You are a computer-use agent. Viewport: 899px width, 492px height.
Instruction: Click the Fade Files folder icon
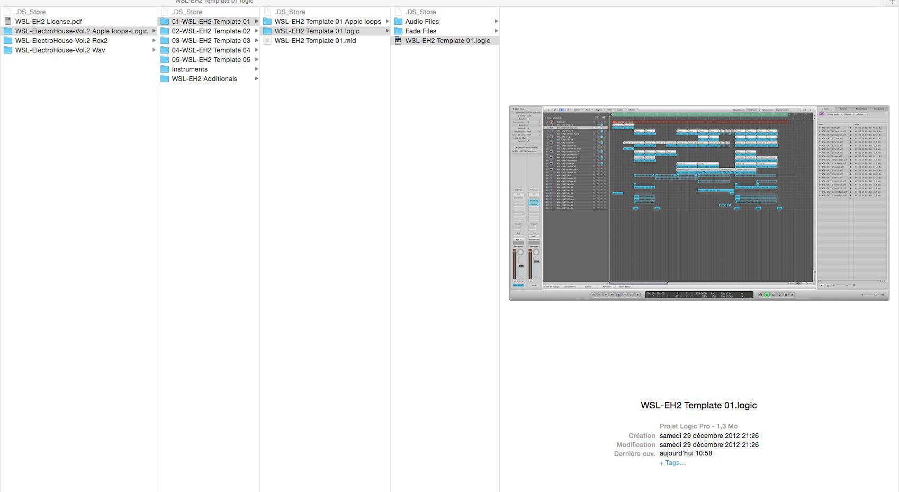[398, 31]
